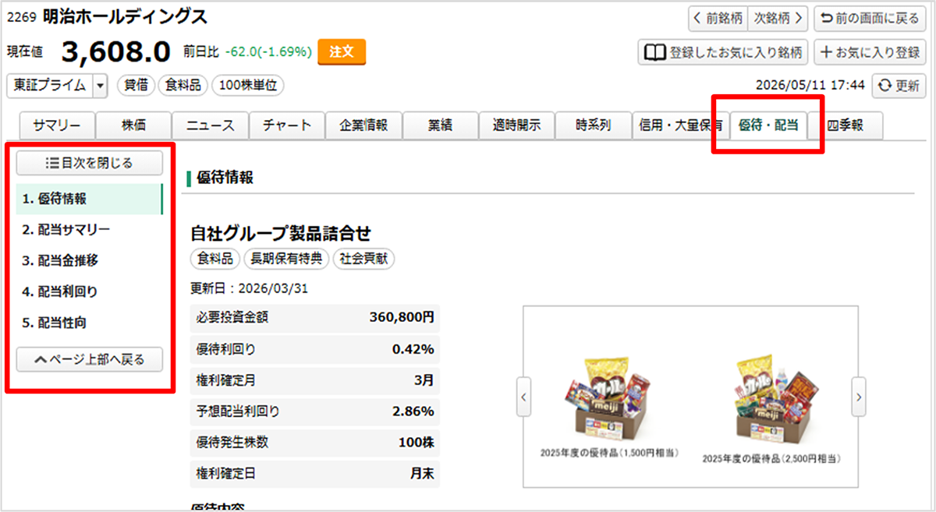Viewport: 936px width, 512px height.
Task: Click the 社会貢献 tag
Action: tap(364, 259)
